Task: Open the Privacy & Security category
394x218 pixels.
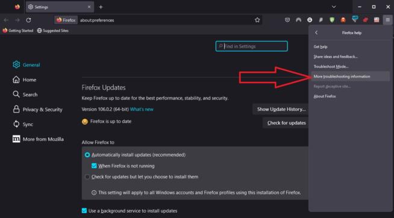Action: [37, 110]
